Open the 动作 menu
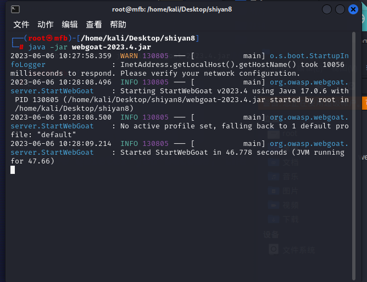This screenshot has height=282, width=367. click(46, 25)
